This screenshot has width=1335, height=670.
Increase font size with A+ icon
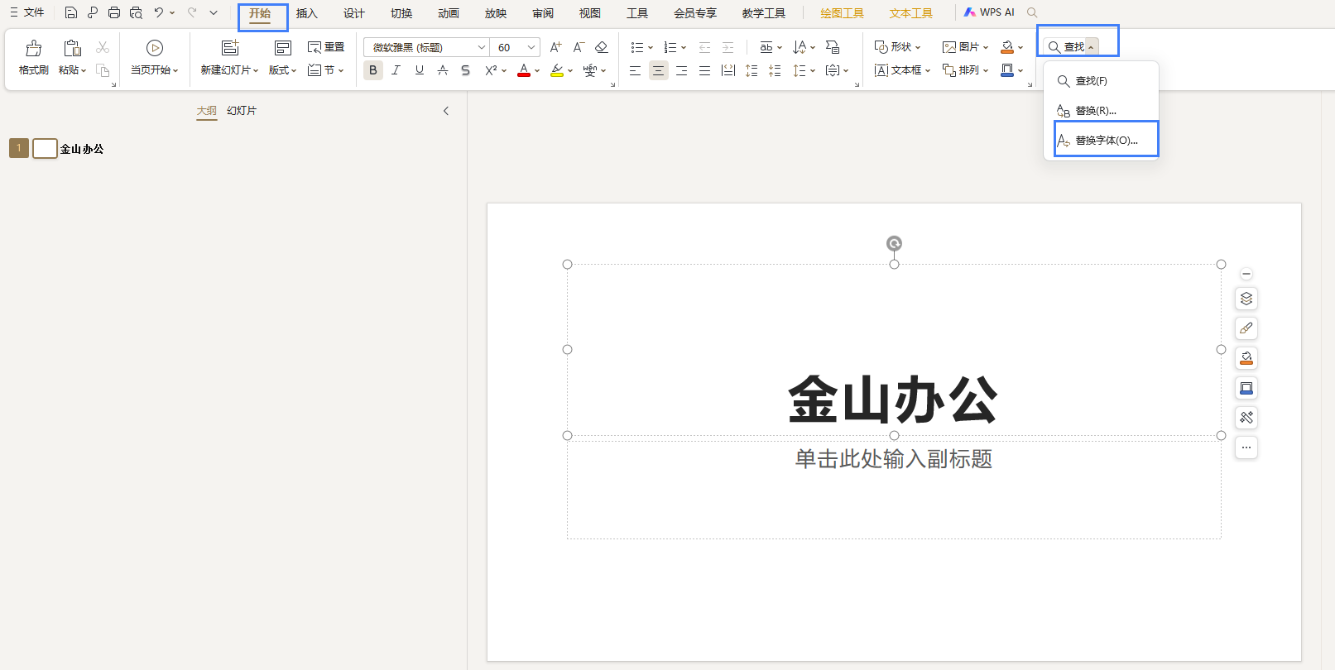click(556, 47)
